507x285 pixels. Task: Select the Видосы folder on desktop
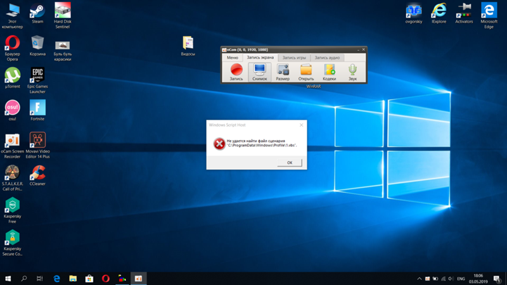point(188,46)
